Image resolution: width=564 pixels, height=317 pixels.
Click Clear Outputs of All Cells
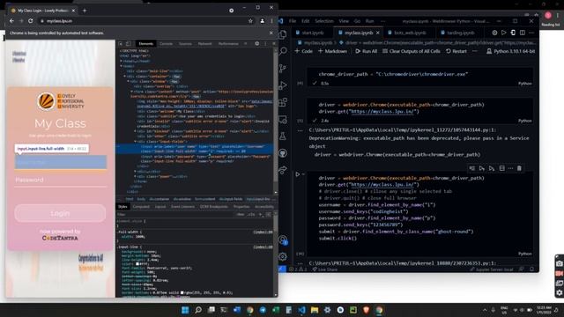pos(412,51)
